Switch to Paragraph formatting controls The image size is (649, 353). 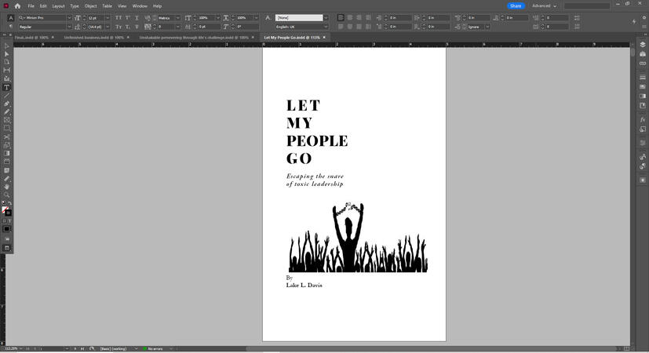click(10, 27)
